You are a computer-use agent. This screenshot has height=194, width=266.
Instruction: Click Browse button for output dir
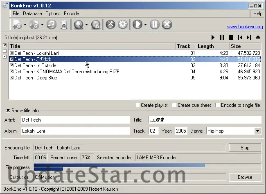click(x=245, y=177)
